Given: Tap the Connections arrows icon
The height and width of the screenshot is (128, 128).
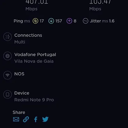Looking at the screenshot, I should [8, 37].
